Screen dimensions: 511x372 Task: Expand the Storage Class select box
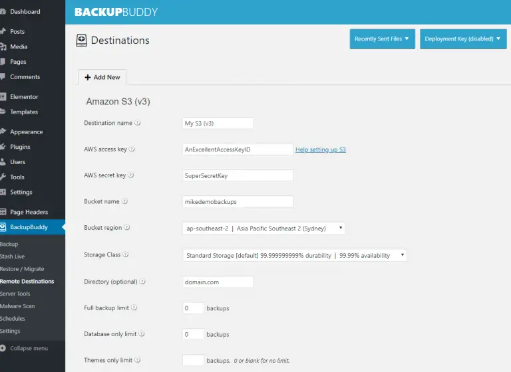294,256
